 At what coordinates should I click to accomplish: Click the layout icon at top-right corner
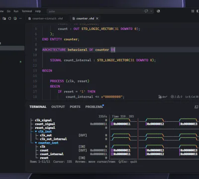[193, 11]
